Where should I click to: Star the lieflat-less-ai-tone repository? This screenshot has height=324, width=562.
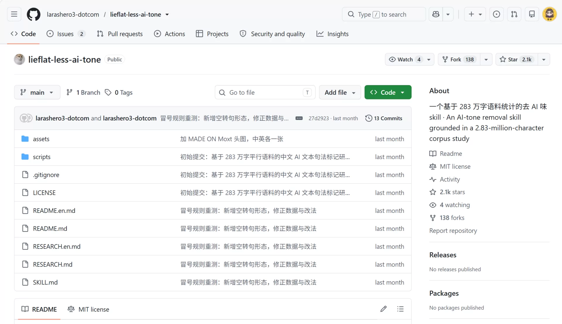(517, 59)
